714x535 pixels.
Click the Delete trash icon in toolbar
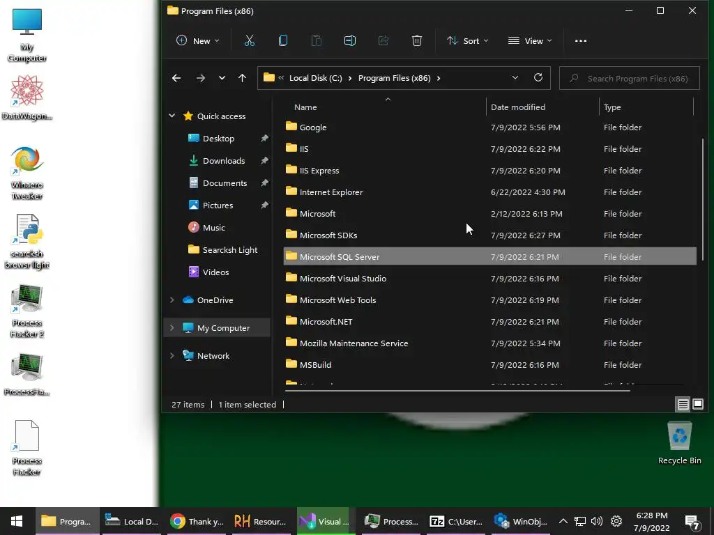pos(417,41)
